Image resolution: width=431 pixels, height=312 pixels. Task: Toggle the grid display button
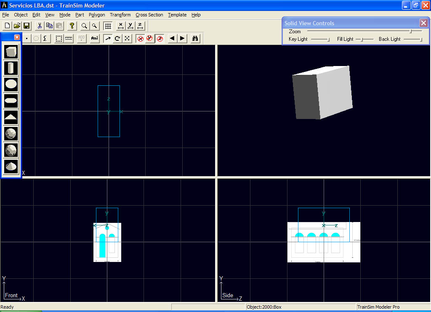point(108,26)
